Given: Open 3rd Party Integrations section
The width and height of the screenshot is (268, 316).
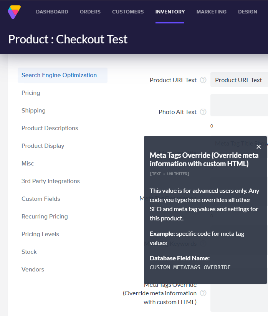Looking at the screenshot, I should coord(51,181).
